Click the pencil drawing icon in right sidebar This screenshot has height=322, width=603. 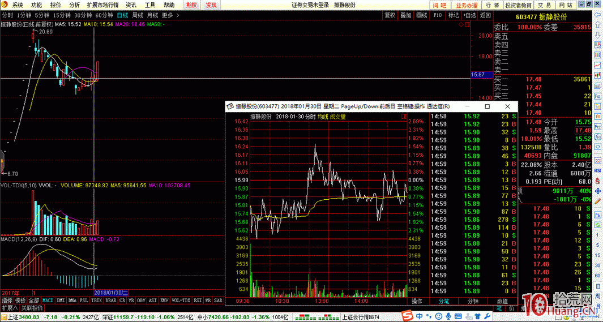[598, 201]
